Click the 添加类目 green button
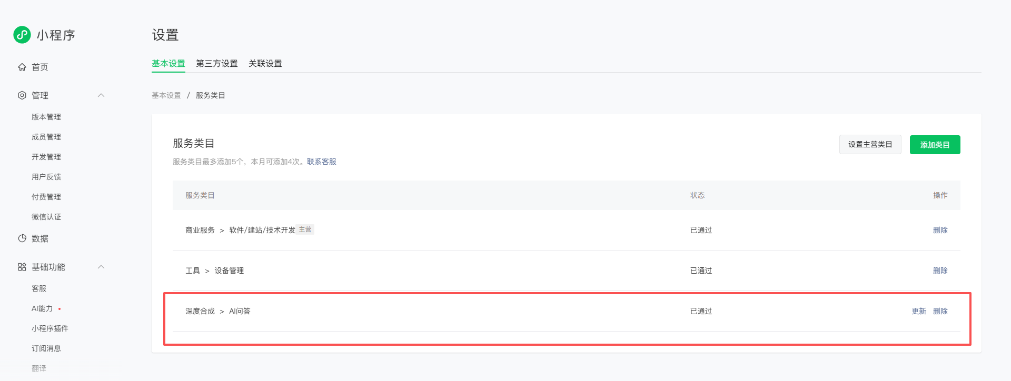 pyautogui.click(x=935, y=145)
